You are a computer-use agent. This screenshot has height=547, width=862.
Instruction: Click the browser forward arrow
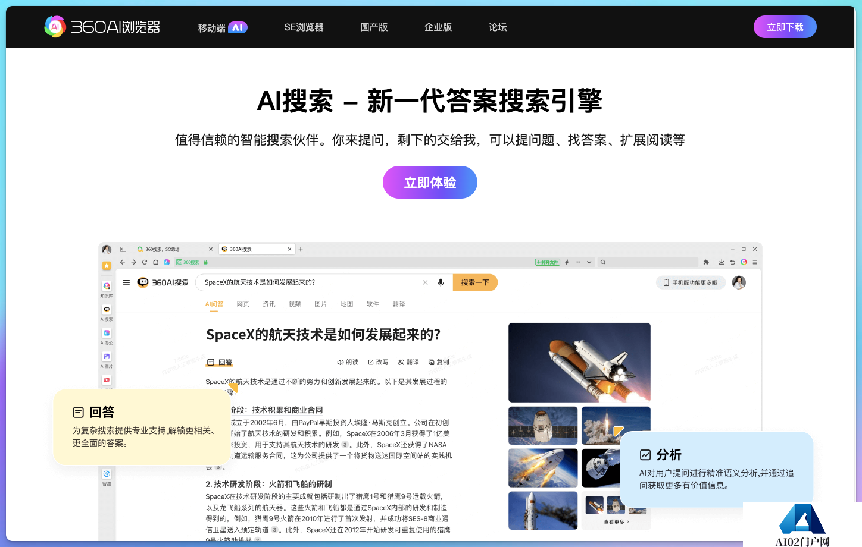click(133, 262)
